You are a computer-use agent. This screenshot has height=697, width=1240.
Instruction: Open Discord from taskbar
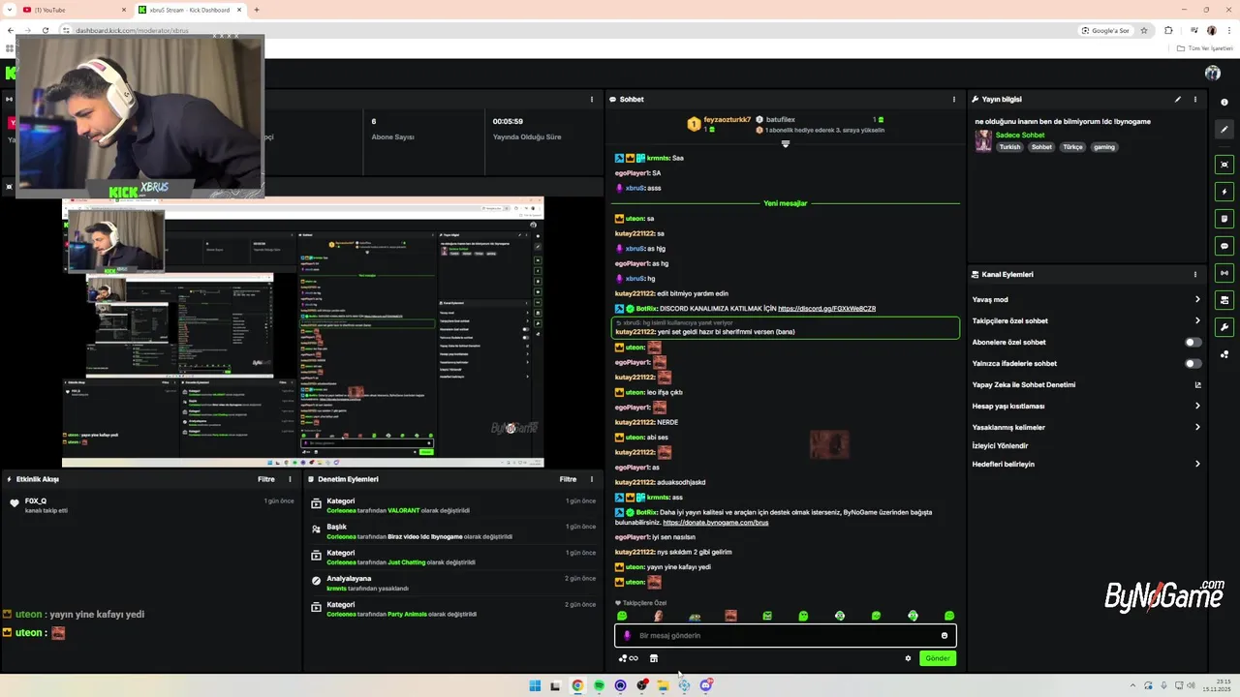(706, 685)
